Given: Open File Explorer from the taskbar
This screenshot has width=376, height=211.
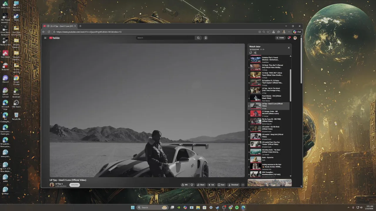Looking at the screenshot, I should pos(198,207).
